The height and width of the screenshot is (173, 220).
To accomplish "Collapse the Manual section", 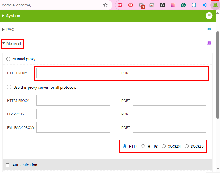I will (12, 43).
